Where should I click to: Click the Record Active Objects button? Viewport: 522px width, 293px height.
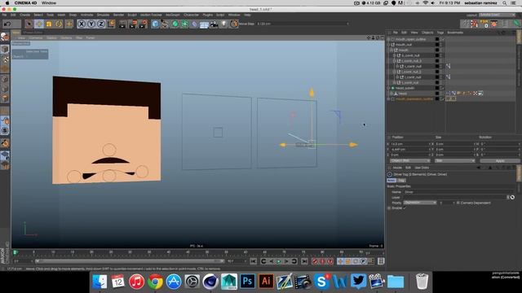point(315,261)
